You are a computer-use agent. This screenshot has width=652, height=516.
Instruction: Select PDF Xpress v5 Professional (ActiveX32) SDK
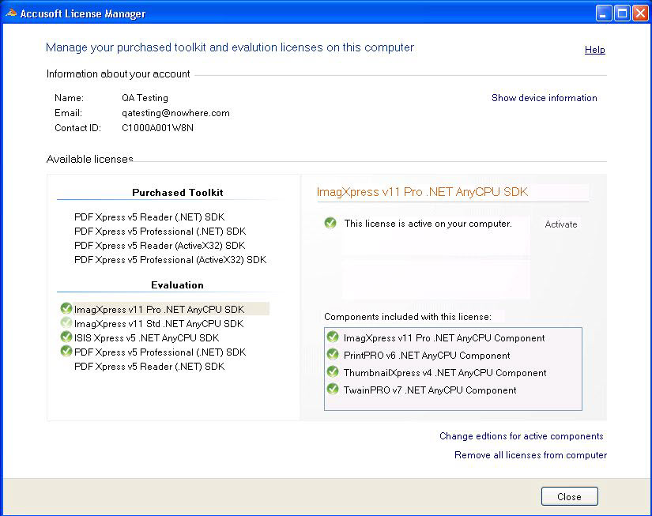pyautogui.click(x=170, y=259)
